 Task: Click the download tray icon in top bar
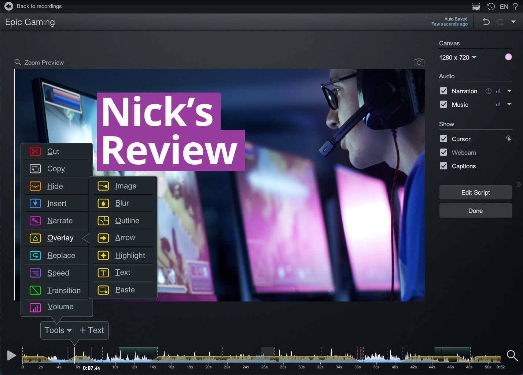tap(476, 6)
